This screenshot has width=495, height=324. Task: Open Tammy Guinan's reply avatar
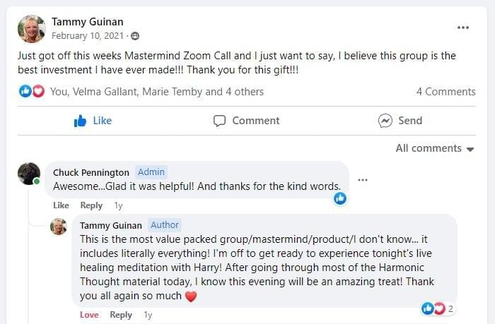(x=59, y=227)
